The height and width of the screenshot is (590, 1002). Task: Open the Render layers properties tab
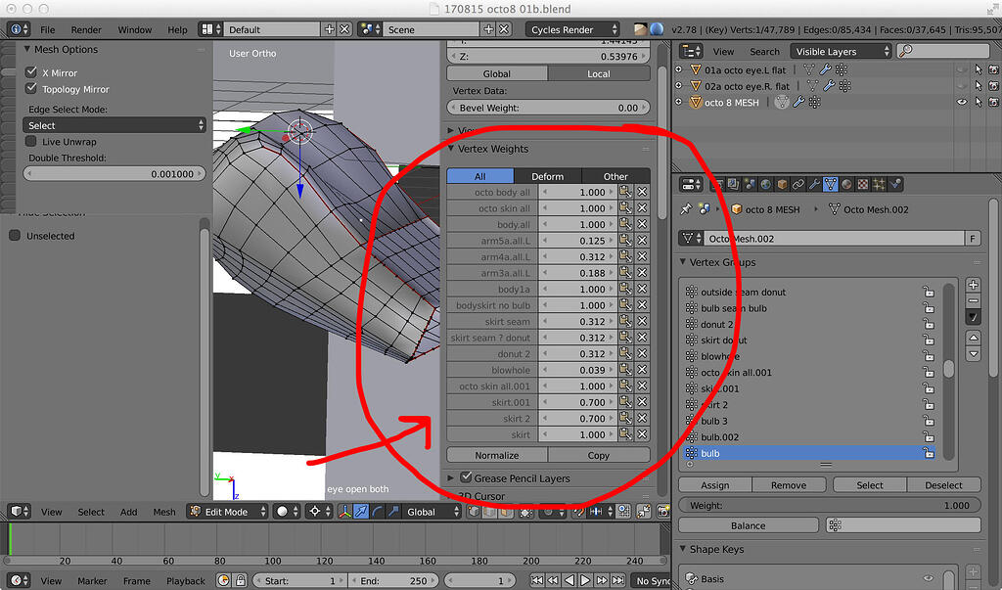point(733,185)
